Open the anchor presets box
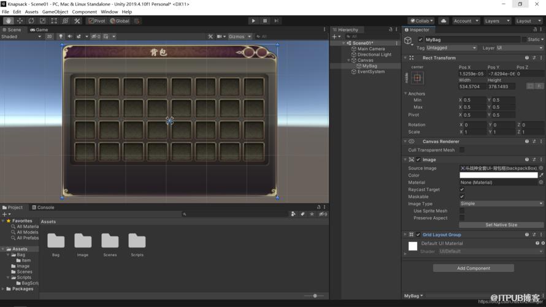546x307 pixels. pyautogui.click(x=417, y=78)
